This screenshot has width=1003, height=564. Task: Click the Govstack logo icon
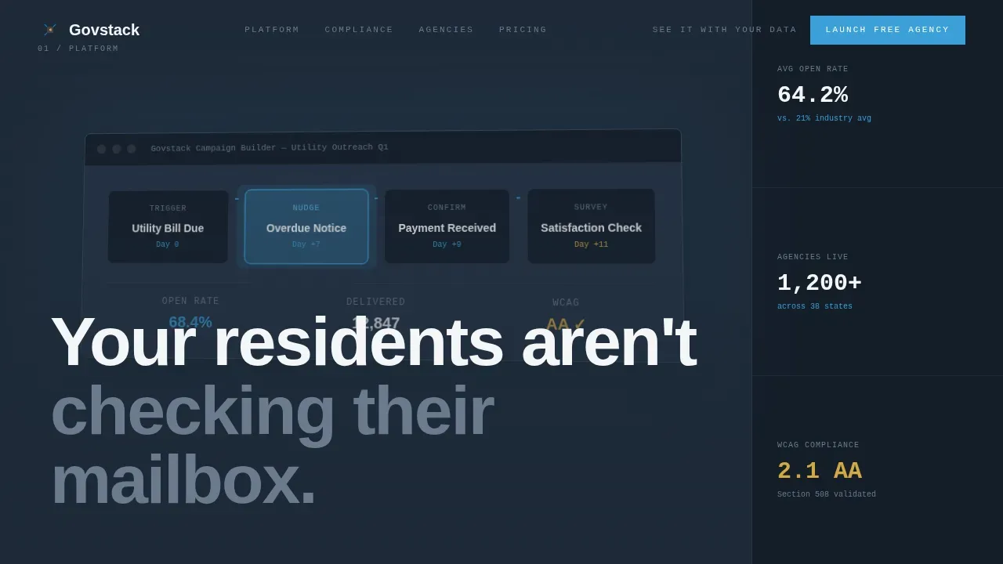point(50,30)
